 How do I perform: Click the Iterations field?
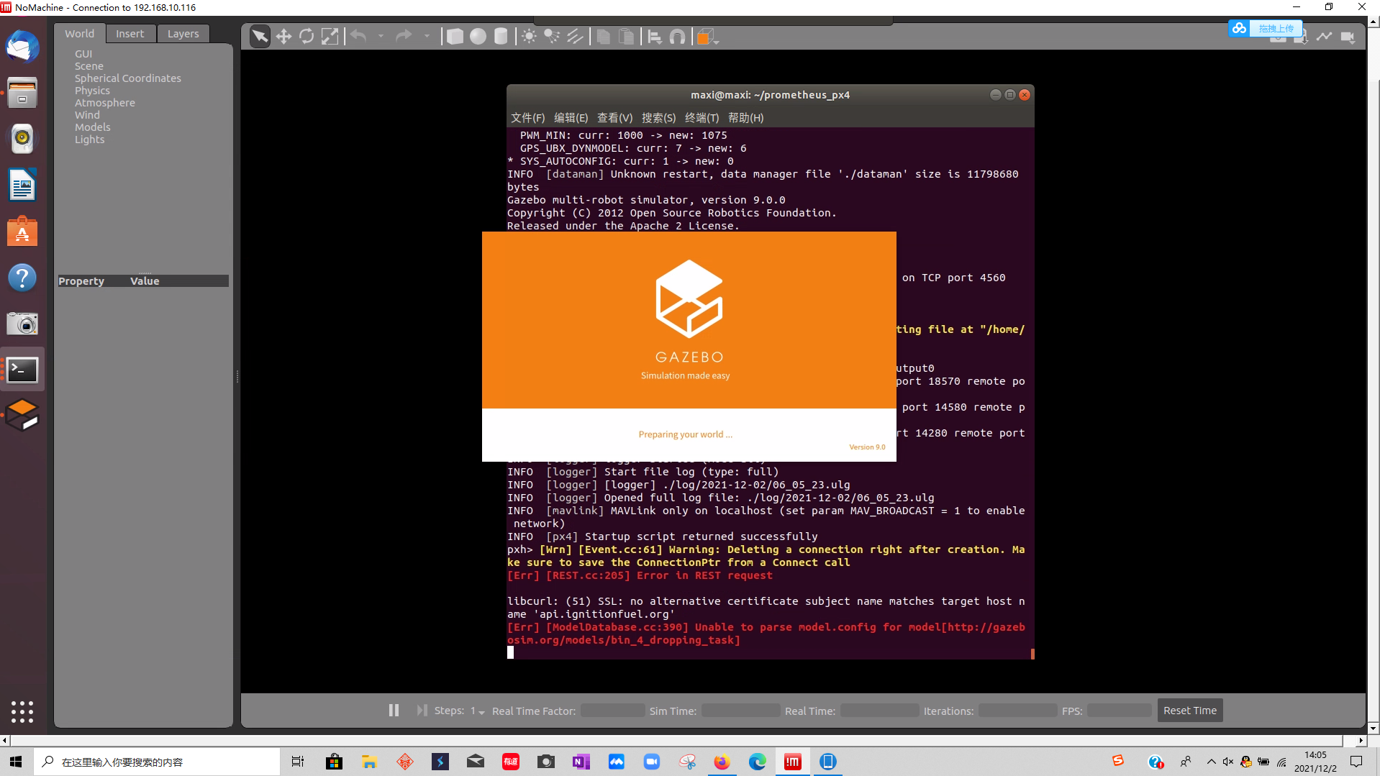click(1017, 711)
